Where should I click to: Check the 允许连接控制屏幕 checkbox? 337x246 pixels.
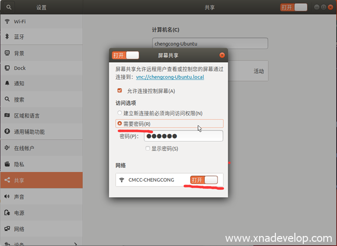120,91
